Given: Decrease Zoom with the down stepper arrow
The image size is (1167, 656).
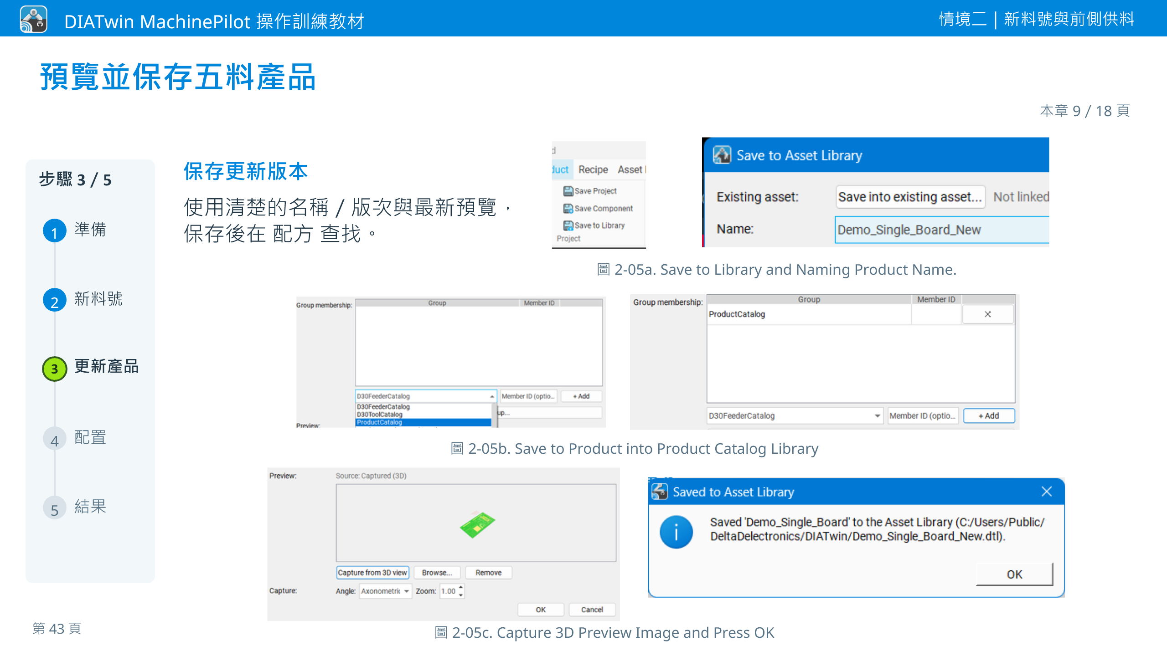Looking at the screenshot, I should 461,595.
